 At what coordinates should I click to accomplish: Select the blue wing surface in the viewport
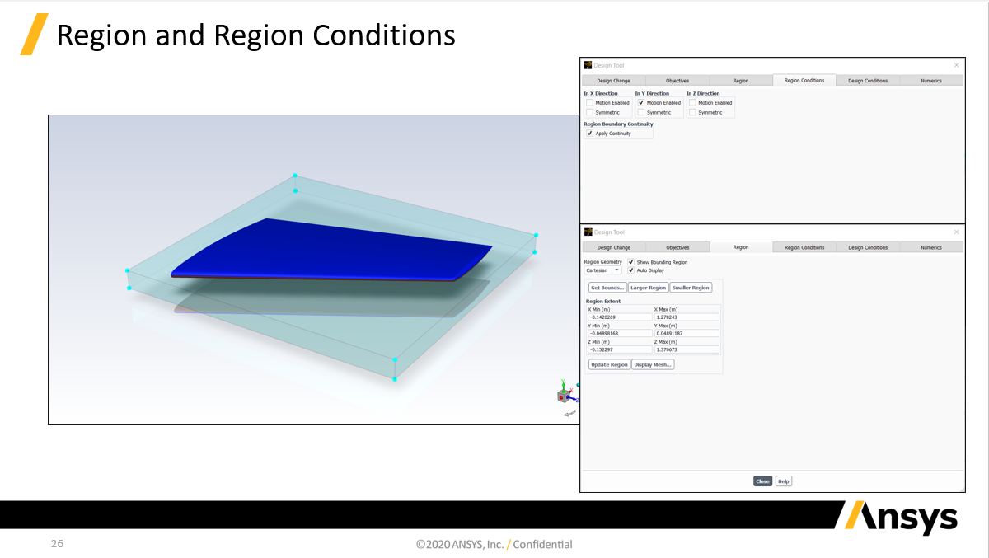[x=330, y=250]
